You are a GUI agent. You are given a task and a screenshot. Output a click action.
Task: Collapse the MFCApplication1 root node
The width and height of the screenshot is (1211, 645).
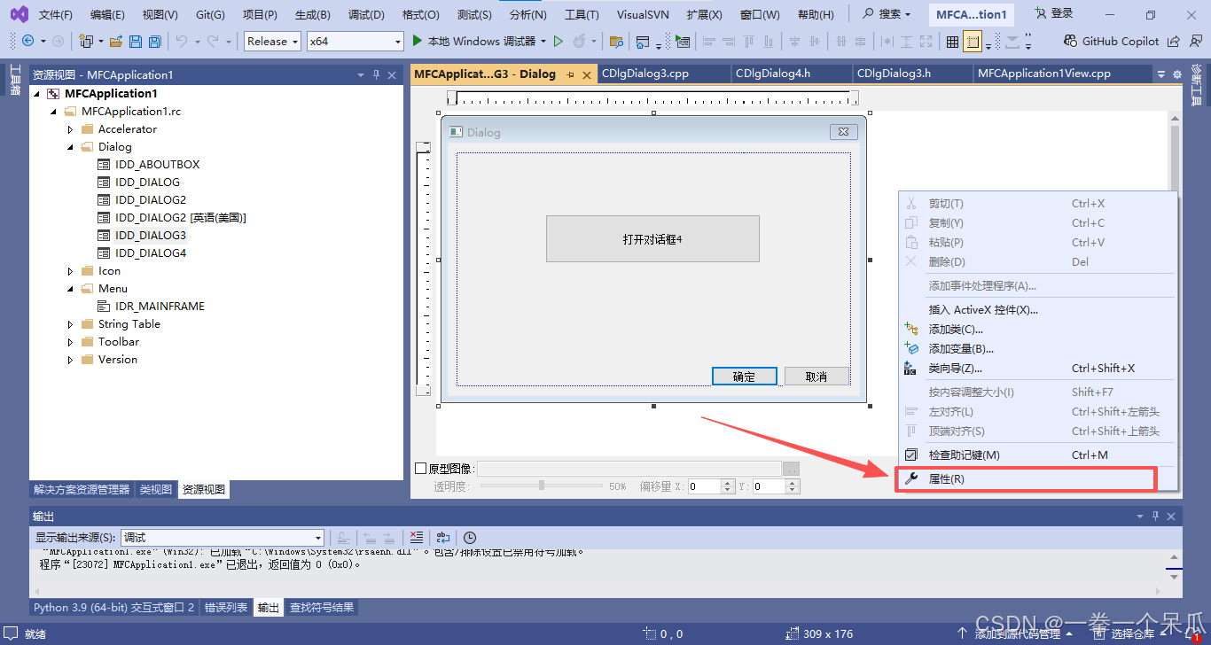pos(36,93)
